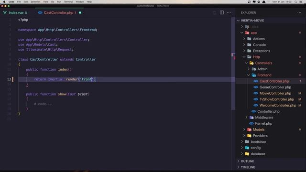This screenshot has width=306, height=172.
Task: Click the PHP icon on CastController.php tab
Action: (x=40, y=13)
